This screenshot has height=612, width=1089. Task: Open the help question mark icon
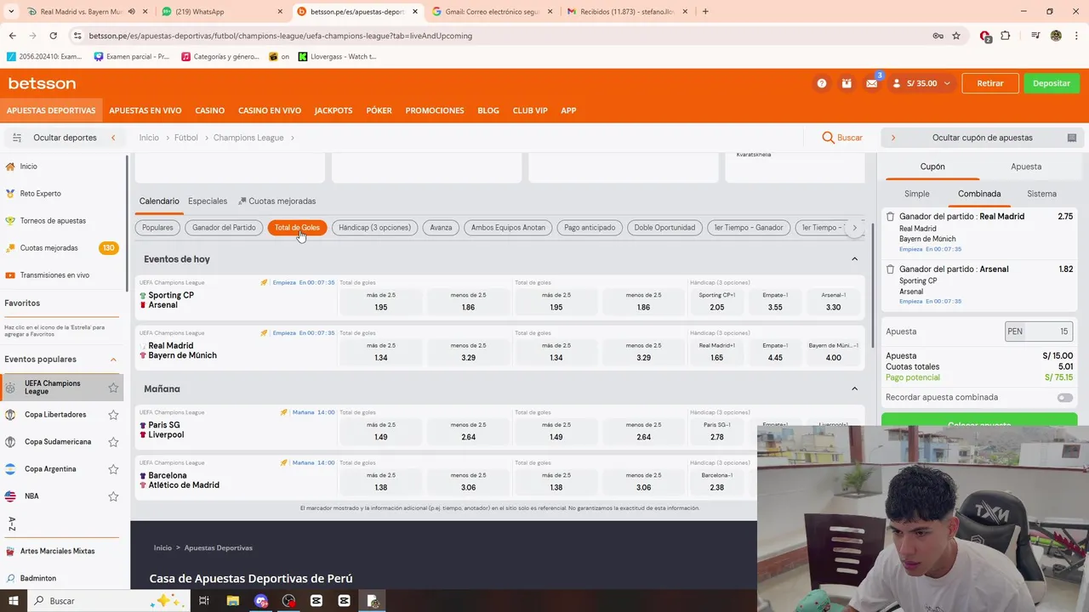821,83
